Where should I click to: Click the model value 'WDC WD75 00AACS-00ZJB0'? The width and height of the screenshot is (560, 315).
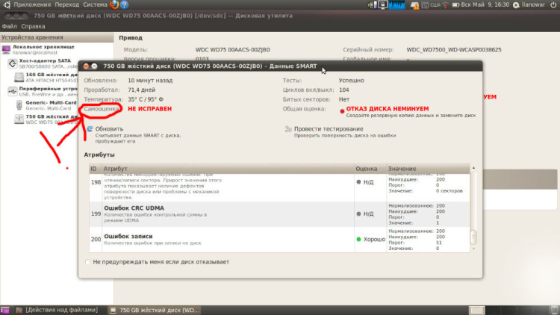pos(232,50)
